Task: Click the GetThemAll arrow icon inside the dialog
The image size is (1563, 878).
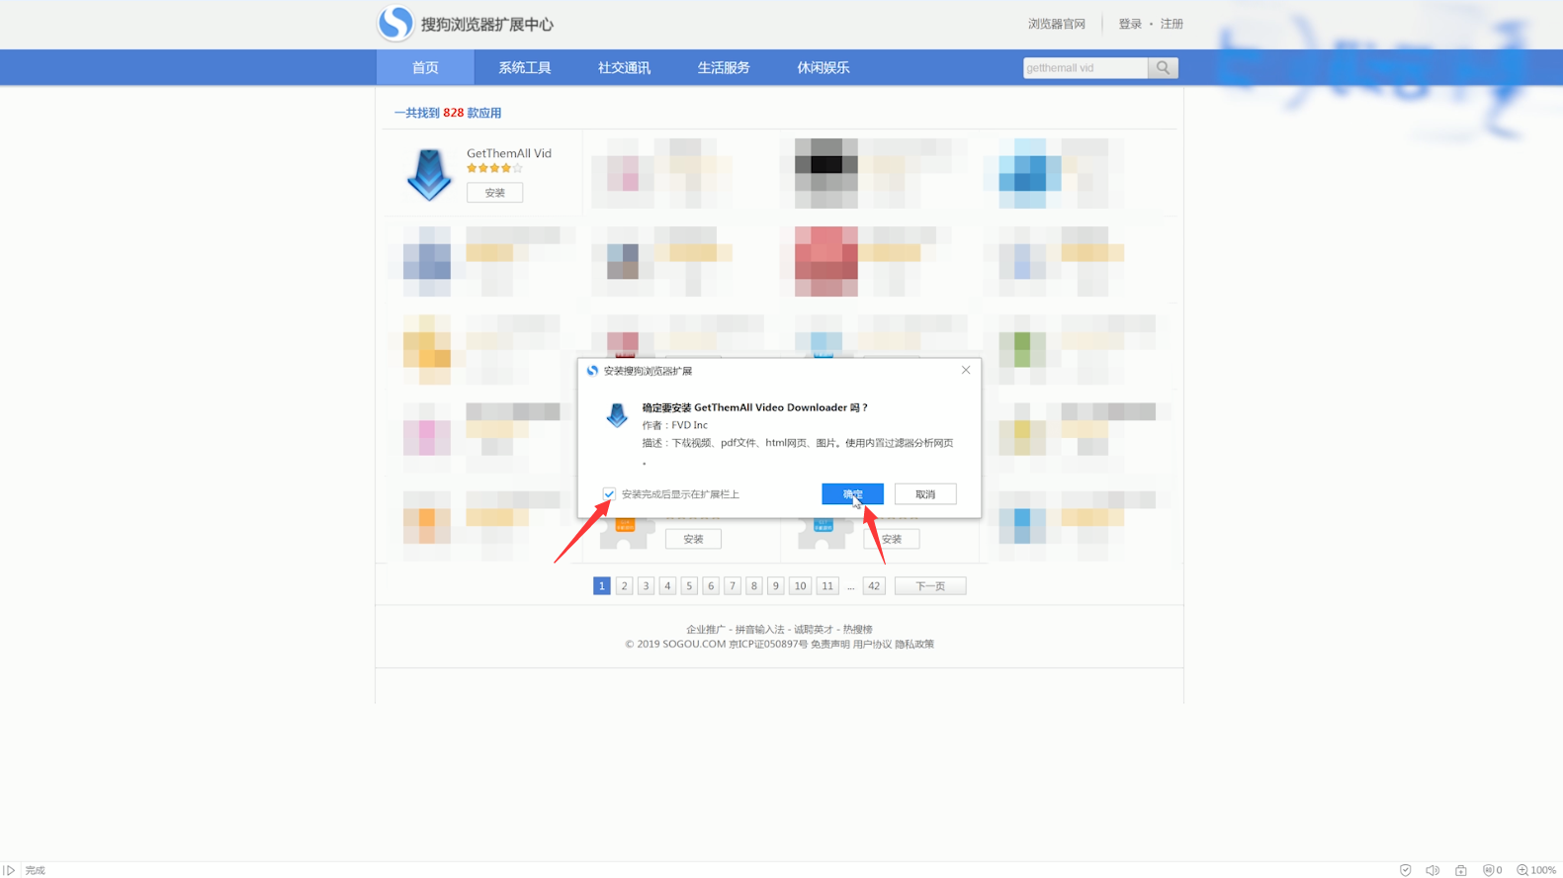Action: [617, 414]
